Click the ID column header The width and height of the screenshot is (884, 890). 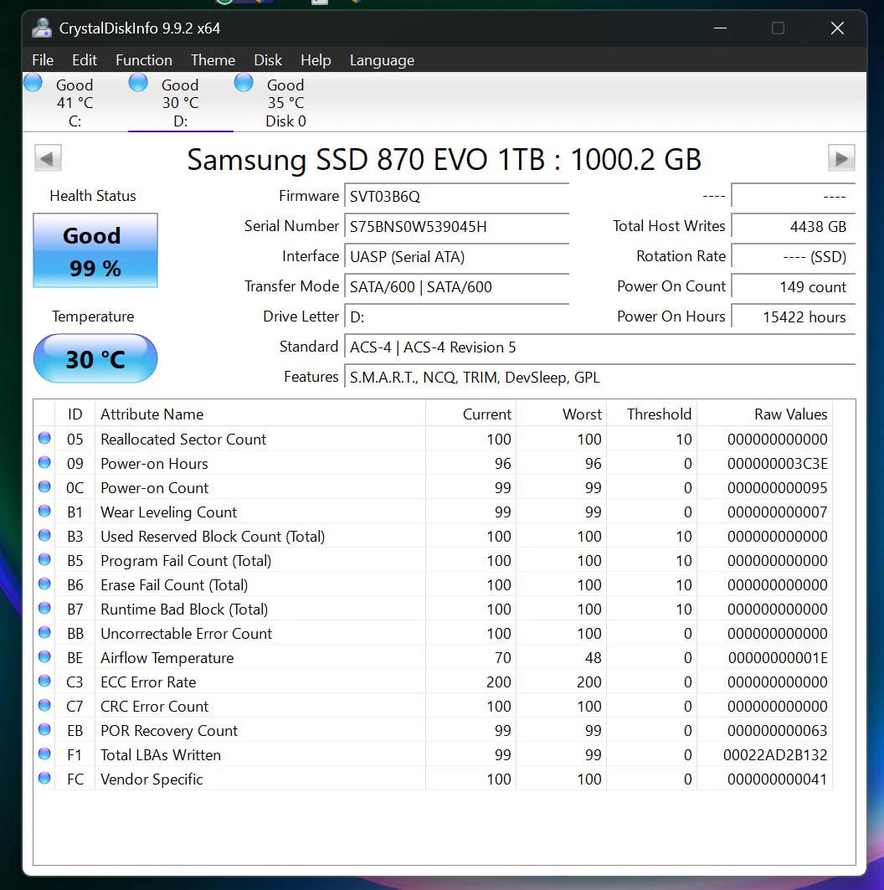[75, 414]
